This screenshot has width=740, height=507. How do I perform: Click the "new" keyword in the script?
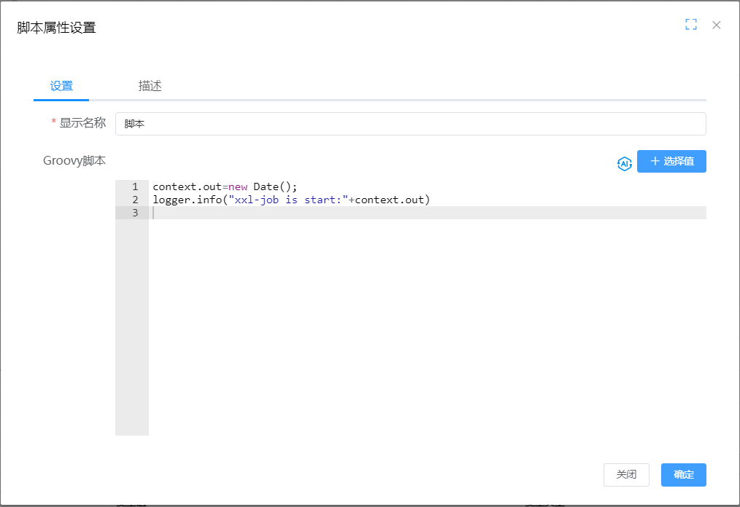(x=237, y=187)
